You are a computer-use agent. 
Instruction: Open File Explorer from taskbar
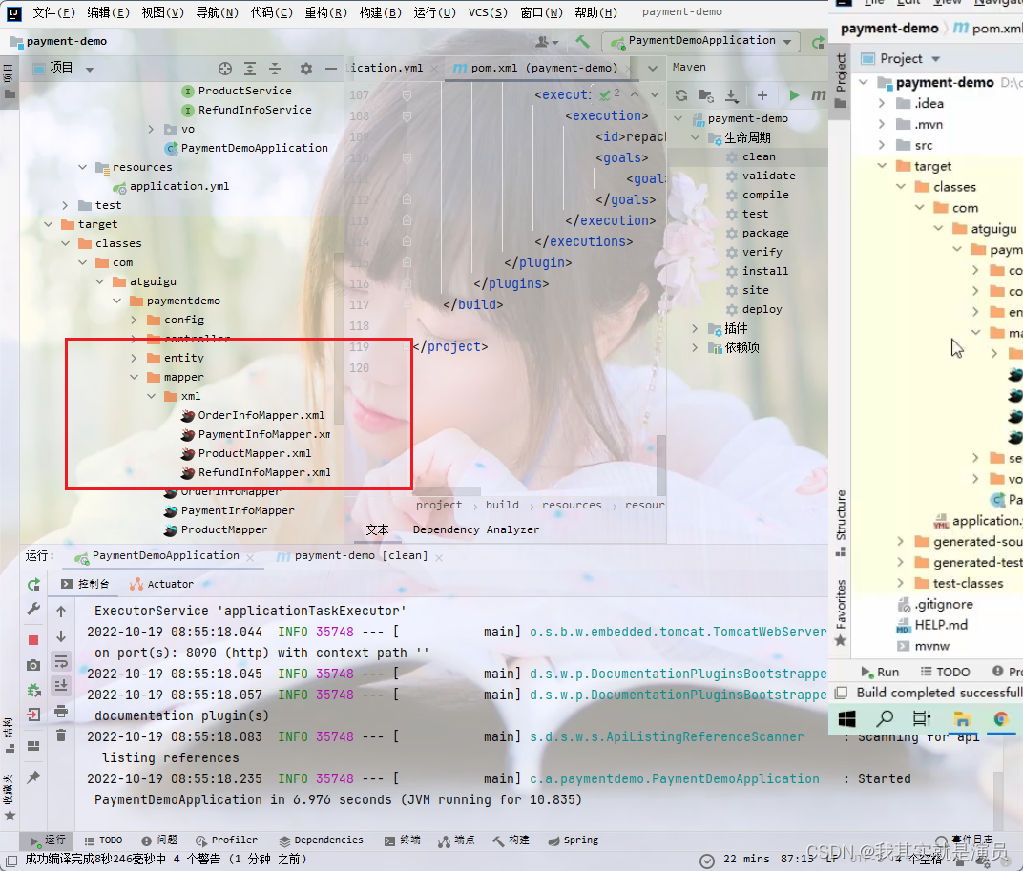(x=962, y=719)
